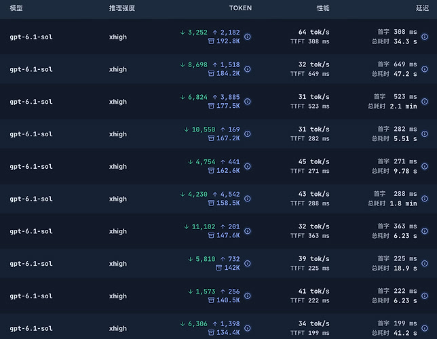The width and height of the screenshot is (437, 339).
Task: Click input token count 5,810
Action: coord(206,259)
